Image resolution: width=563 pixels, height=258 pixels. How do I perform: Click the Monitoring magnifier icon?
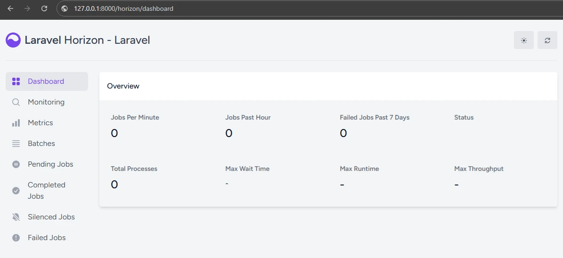[x=16, y=102]
